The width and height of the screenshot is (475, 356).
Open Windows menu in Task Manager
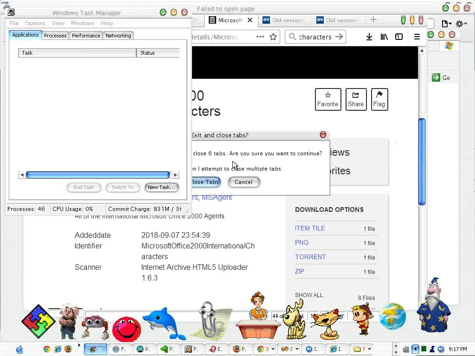click(82, 23)
